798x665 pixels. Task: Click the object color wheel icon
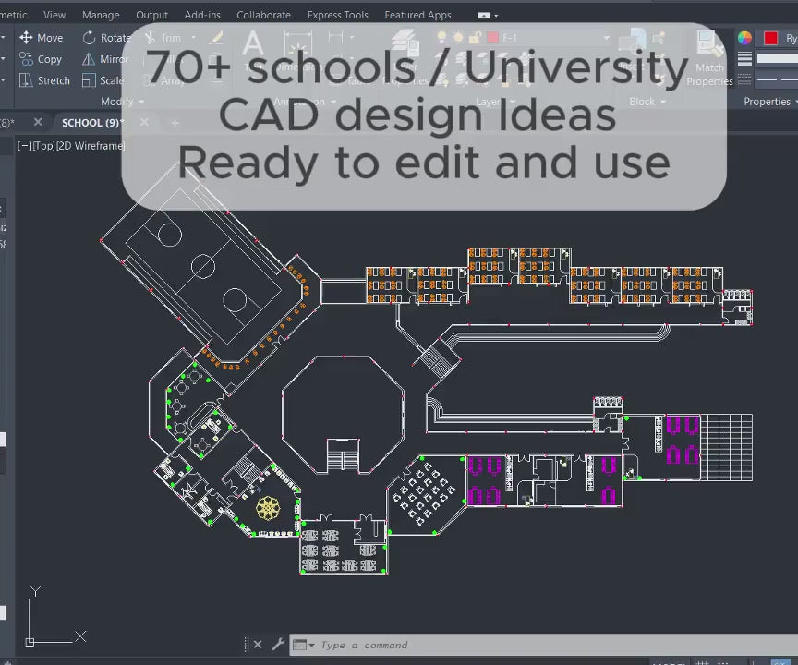(x=744, y=38)
